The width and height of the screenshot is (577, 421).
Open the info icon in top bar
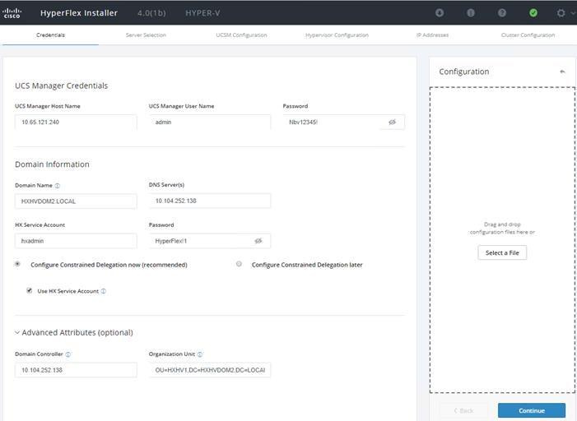pos(471,13)
